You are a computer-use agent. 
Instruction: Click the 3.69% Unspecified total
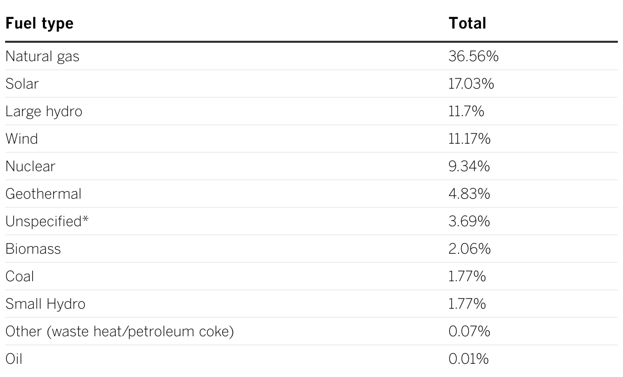click(469, 221)
